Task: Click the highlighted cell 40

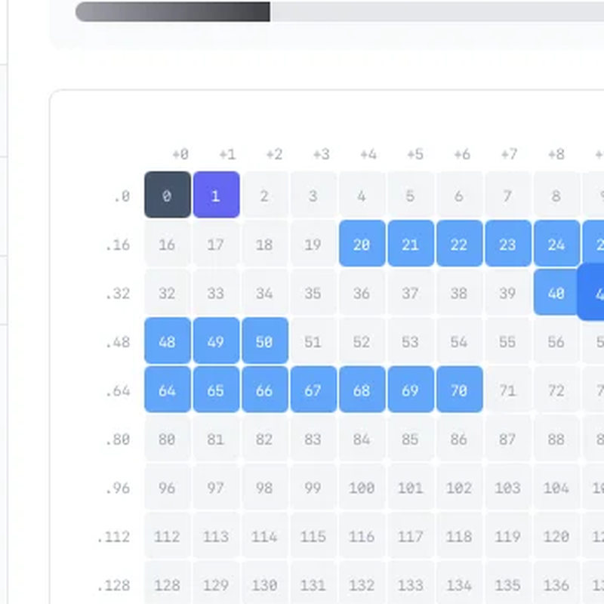Action: 556,292
